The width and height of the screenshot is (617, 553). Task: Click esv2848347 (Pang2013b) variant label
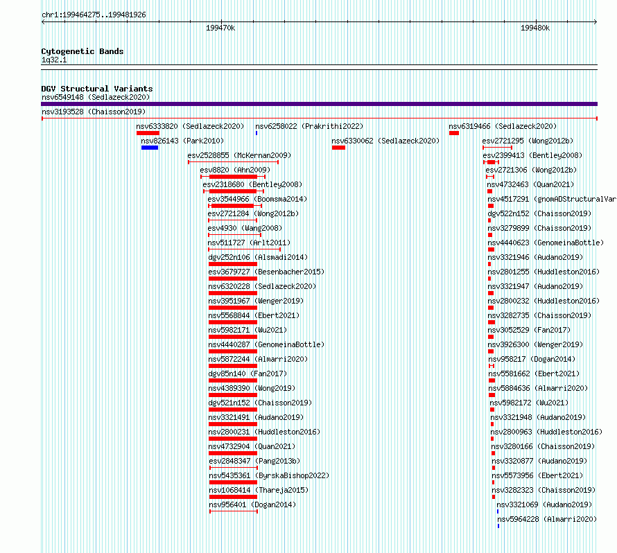click(254, 461)
